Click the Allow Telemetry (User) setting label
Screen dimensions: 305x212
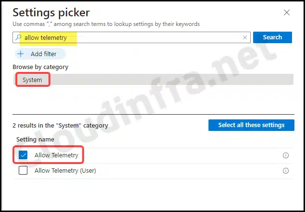[65, 170]
